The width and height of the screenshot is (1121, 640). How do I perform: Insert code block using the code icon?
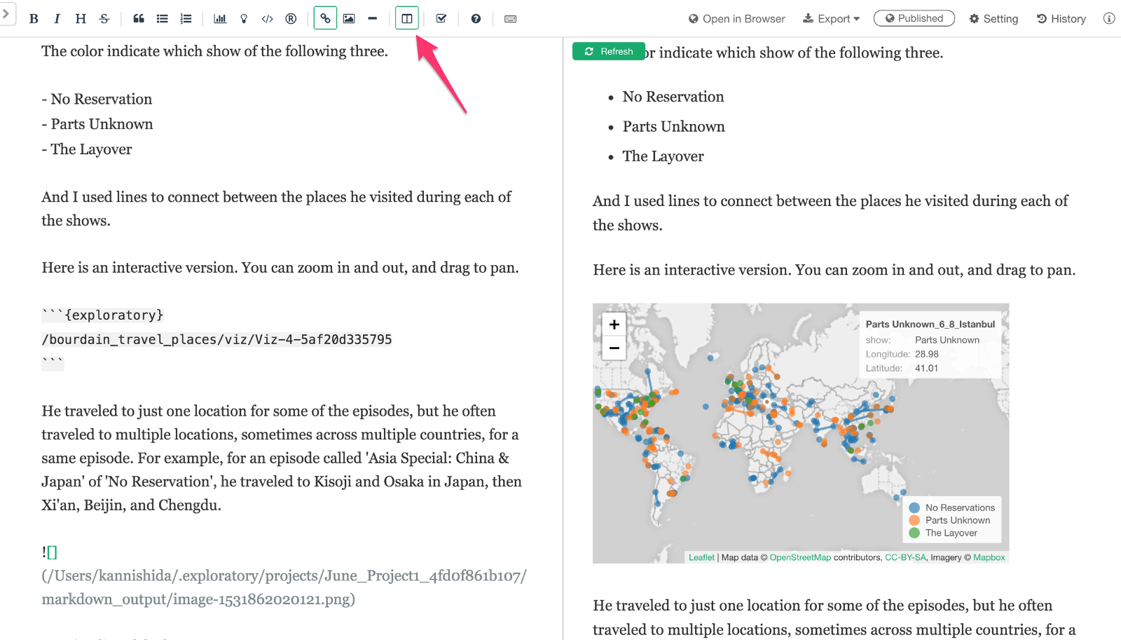tap(267, 19)
